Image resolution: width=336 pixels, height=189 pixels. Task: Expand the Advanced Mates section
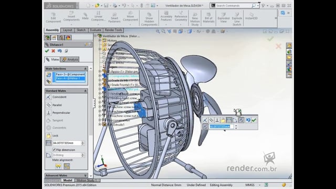(85, 175)
